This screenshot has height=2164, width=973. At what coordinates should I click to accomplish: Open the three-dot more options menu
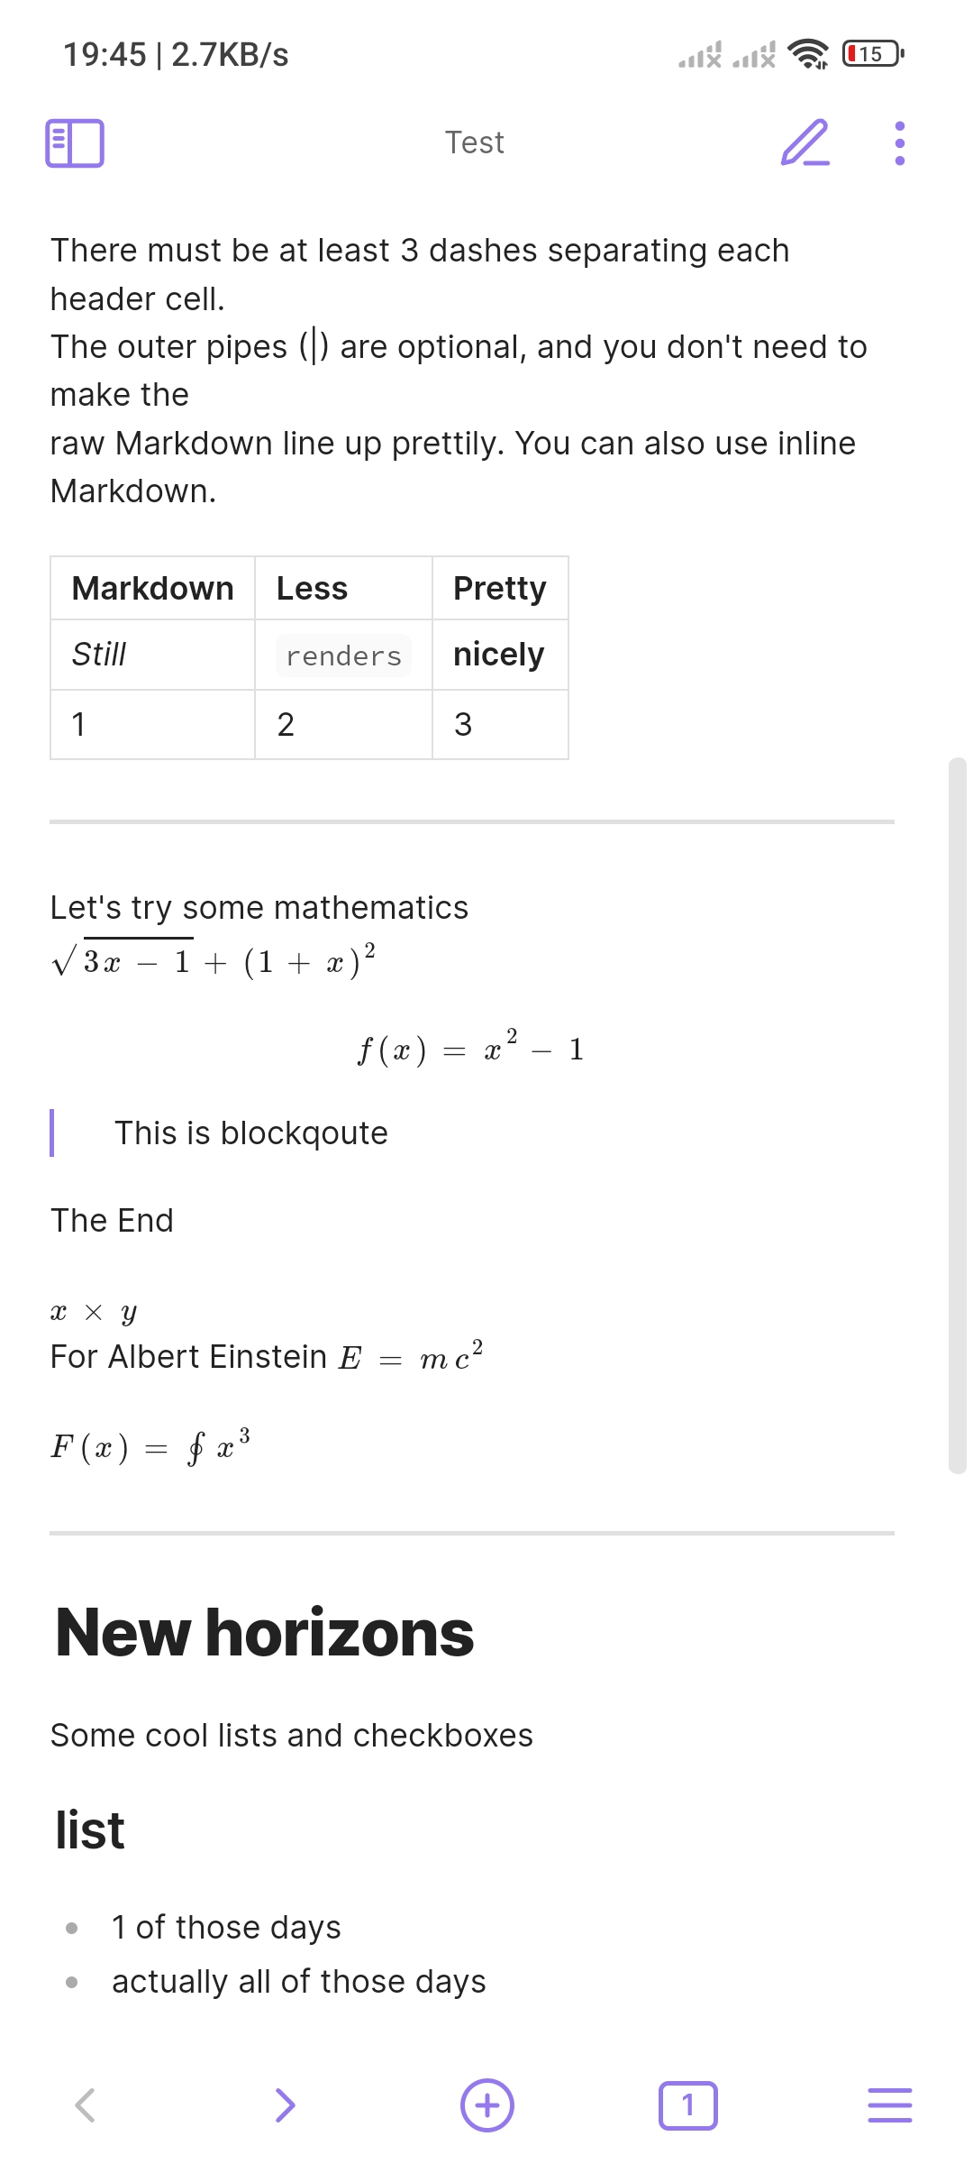(899, 143)
